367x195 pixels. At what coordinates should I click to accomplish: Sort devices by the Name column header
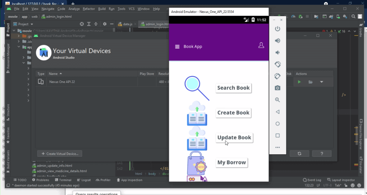click(53, 74)
